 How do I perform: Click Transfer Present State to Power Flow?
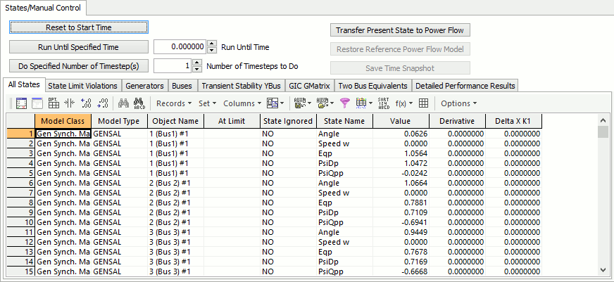tap(400, 30)
